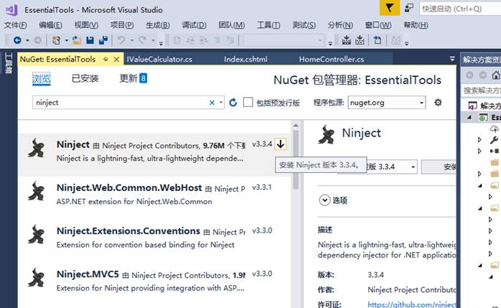Click the Properties wrench icon in Solution Explorer
The width and height of the screenshot is (501, 308).
click(x=494, y=140)
